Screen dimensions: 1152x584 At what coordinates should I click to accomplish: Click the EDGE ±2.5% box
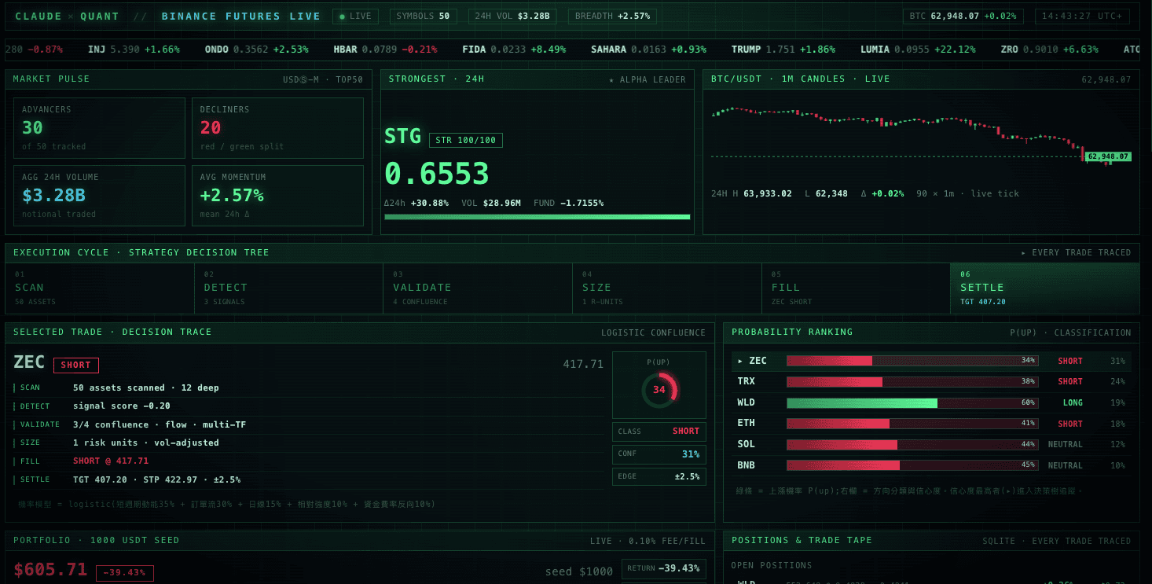[x=659, y=476]
